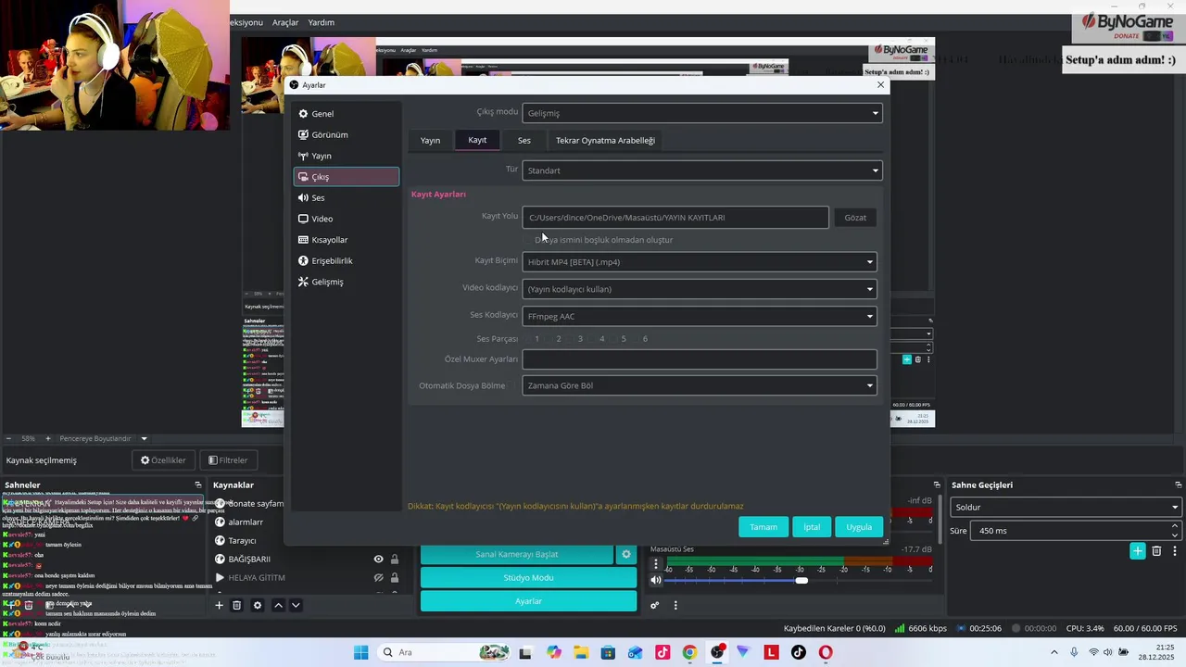
Task: Switch to Ses tab in output settings
Action: (524, 141)
